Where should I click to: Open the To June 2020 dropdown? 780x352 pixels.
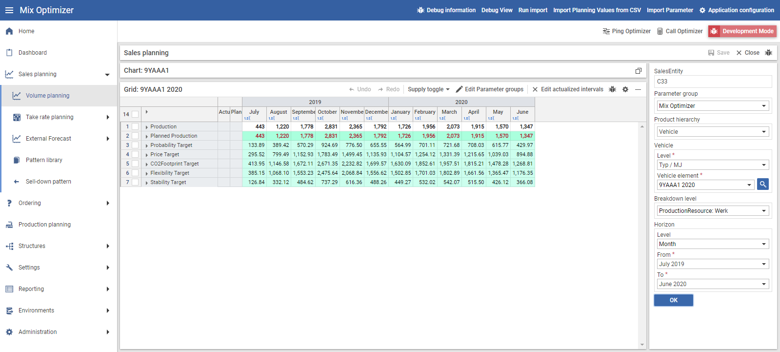tap(713, 284)
